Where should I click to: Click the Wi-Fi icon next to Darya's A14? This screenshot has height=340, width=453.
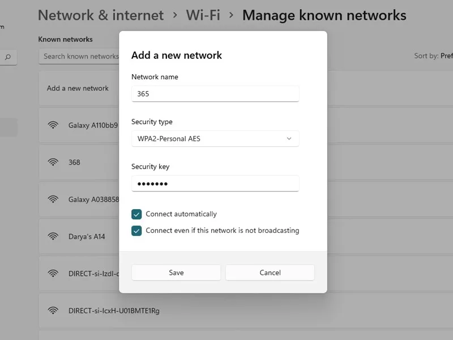[53, 236]
